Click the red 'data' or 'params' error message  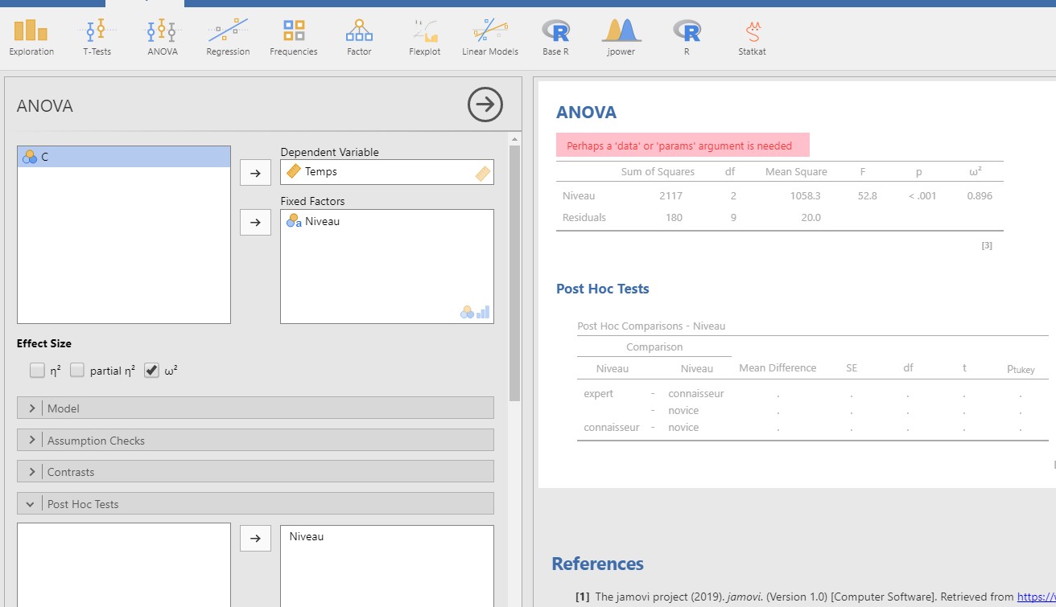click(683, 146)
